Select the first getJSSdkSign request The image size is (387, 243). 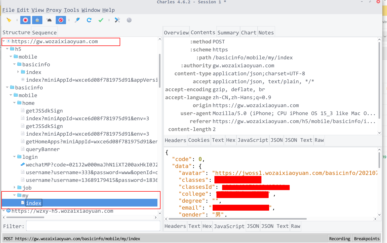(x=44, y=111)
